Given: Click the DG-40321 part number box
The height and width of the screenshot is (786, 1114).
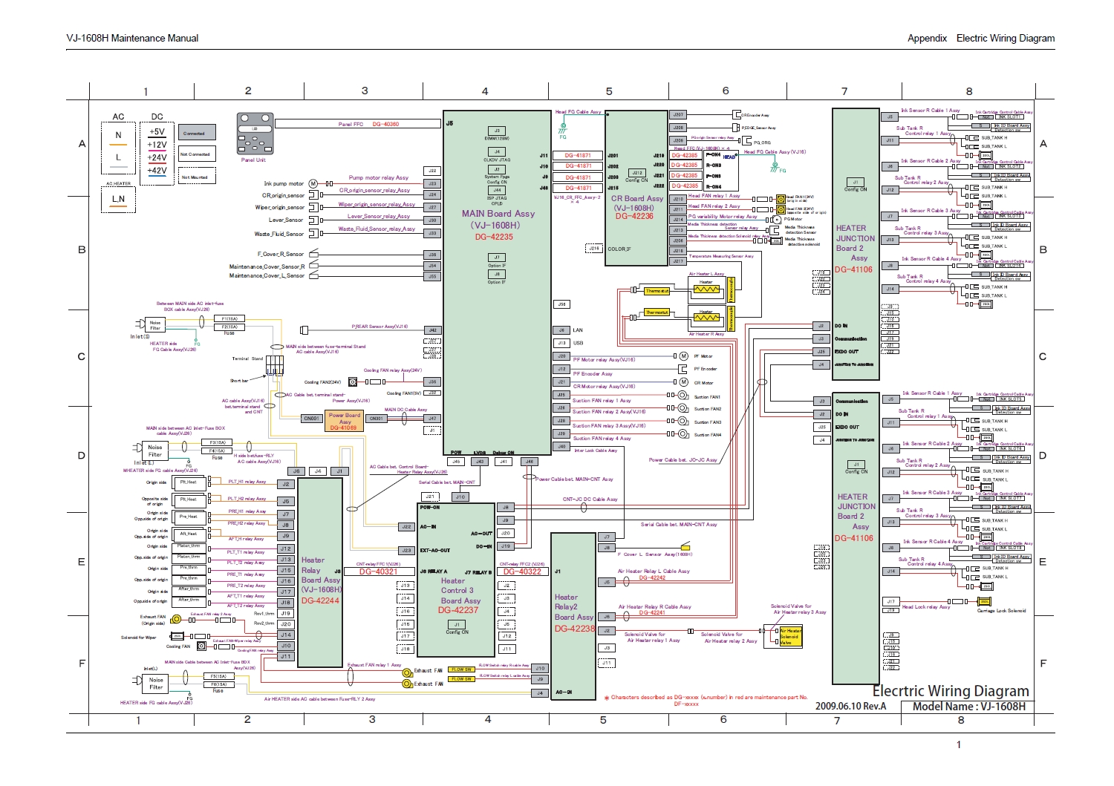Looking at the screenshot, I should tap(378, 572).
